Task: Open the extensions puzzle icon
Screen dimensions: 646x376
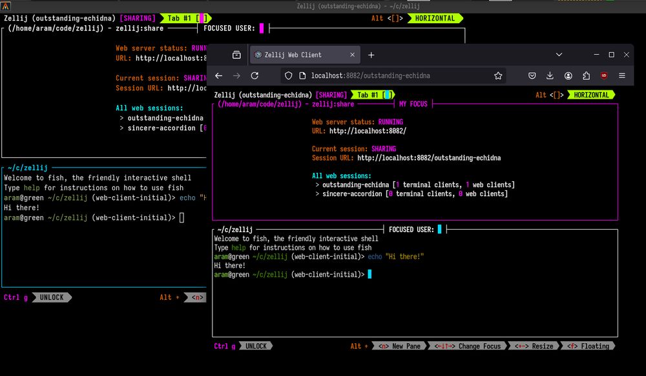Action: (x=587, y=75)
